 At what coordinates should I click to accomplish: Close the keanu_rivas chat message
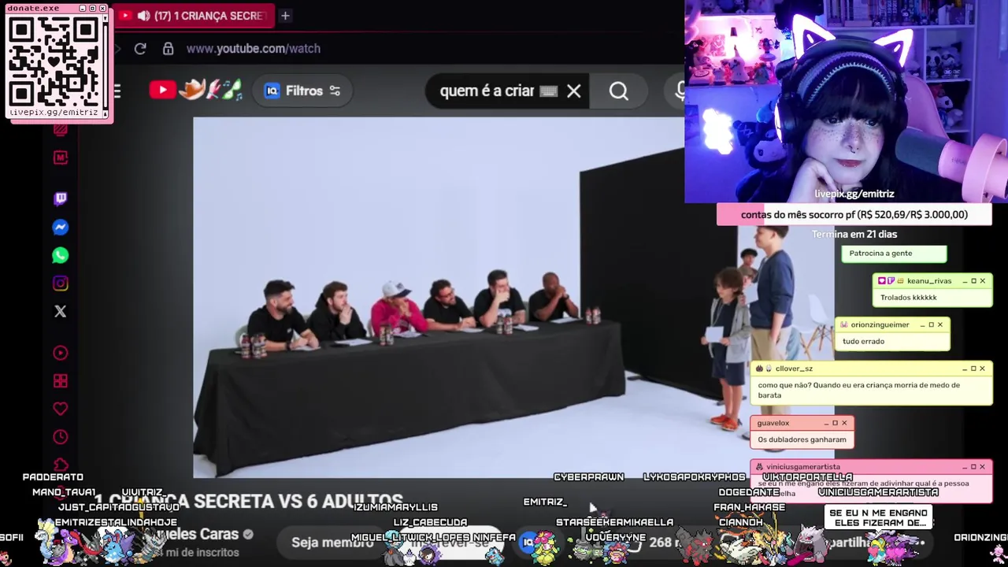pos(982,281)
